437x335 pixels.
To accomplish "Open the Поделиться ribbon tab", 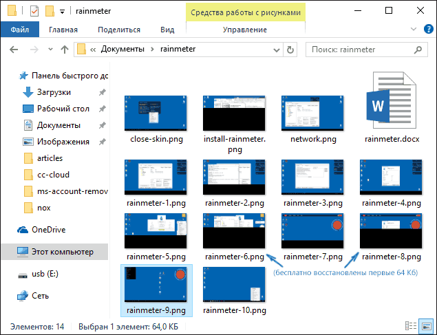I will (x=119, y=30).
